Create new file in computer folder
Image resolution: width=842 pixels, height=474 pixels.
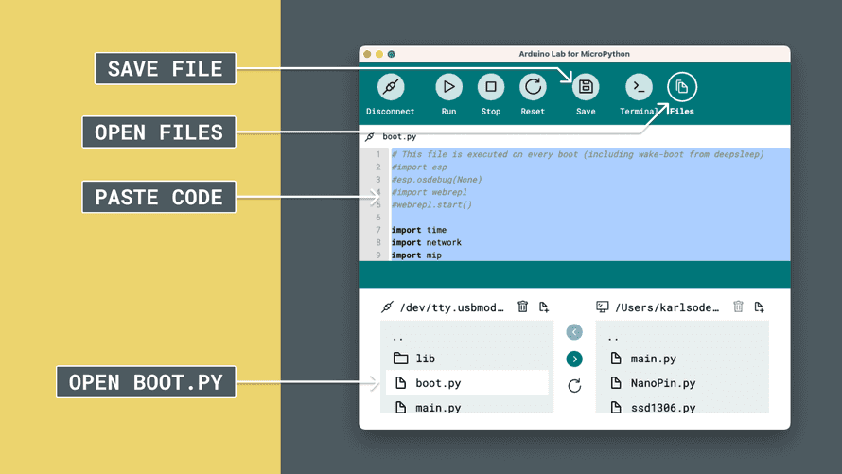point(759,307)
